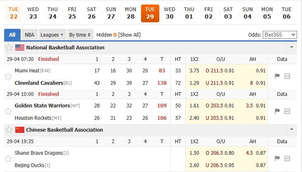
Task: Click the China flag icon
Action: pos(20,130)
